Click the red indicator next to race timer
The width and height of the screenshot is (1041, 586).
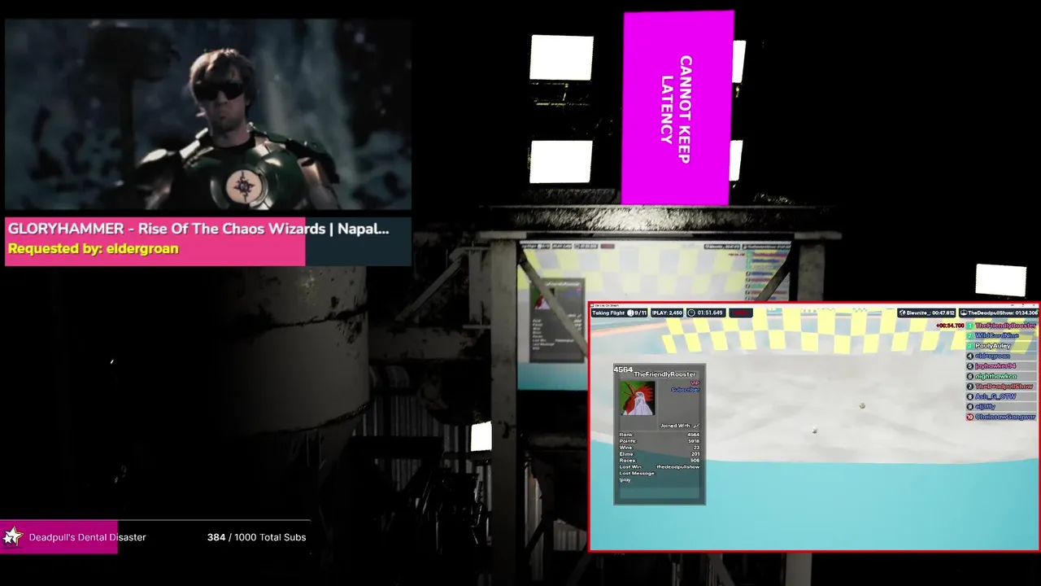[x=740, y=313]
